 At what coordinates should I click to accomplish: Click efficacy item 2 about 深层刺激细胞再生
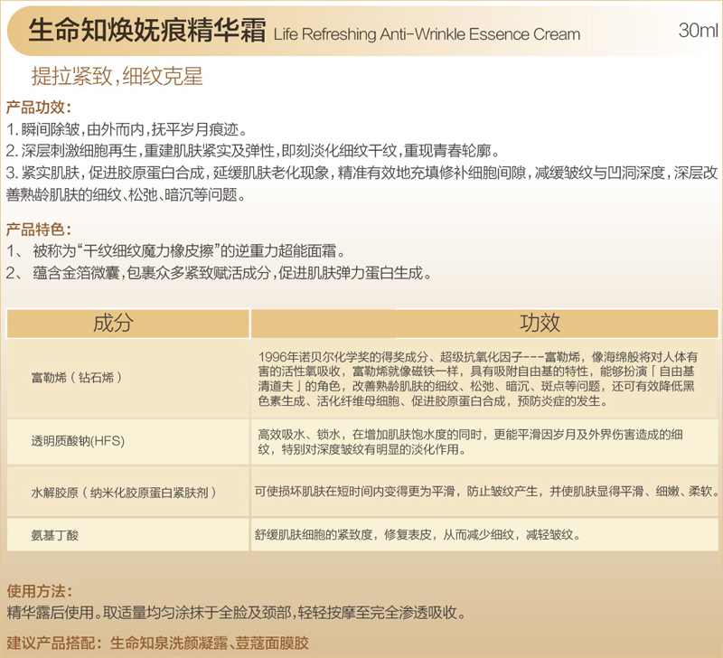252,150
